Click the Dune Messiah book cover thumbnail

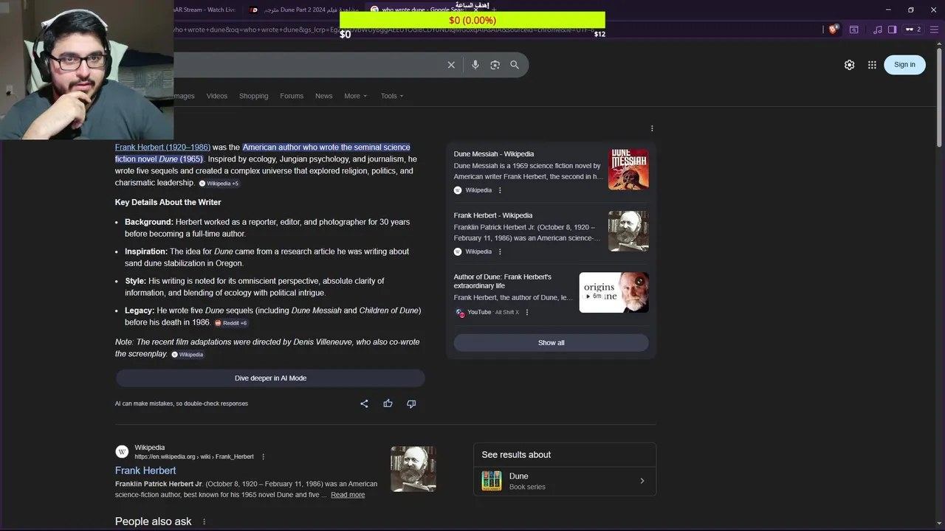coord(628,170)
